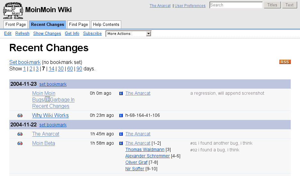
Task: Go to the Help Contents tab
Action: click(106, 25)
